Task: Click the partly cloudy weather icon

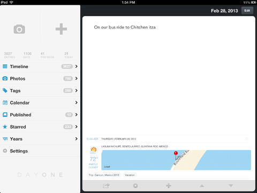Action: 93,150
